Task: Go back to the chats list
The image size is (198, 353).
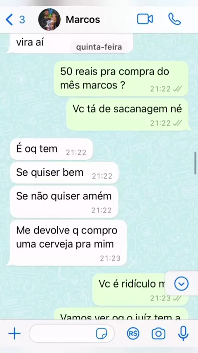Action: point(9,19)
